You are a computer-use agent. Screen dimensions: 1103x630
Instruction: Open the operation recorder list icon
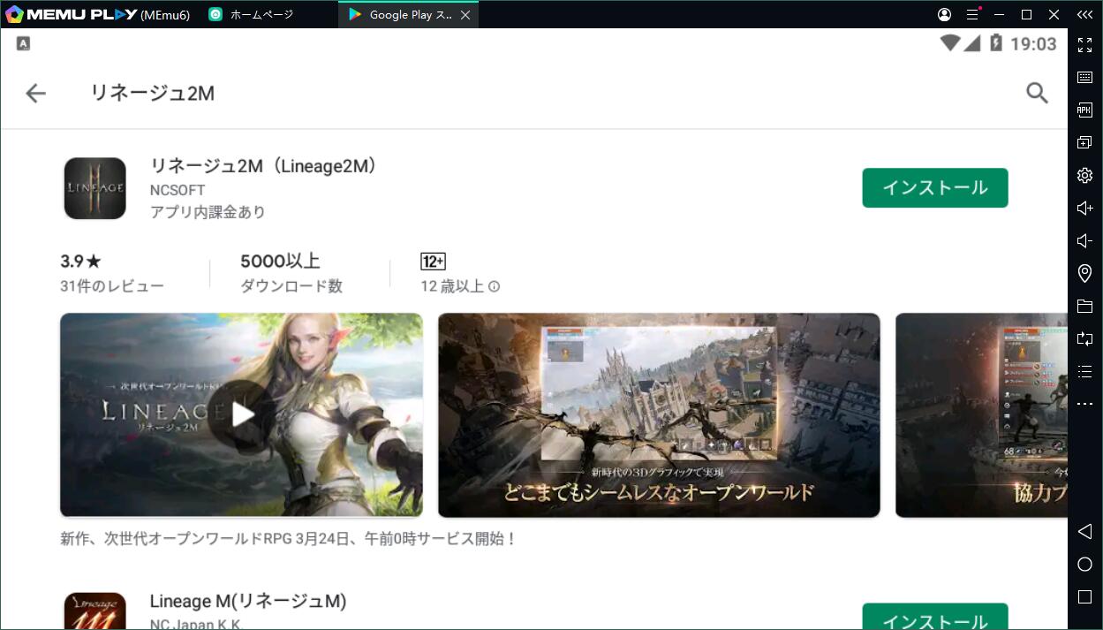[x=1084, y=371]
